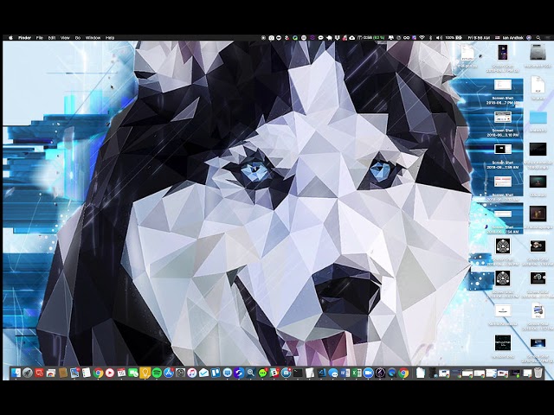This screenshot has width=554, height=415.
Task: Select the Macintosh HD drive on desktop
Action: [x=538, y=52]
